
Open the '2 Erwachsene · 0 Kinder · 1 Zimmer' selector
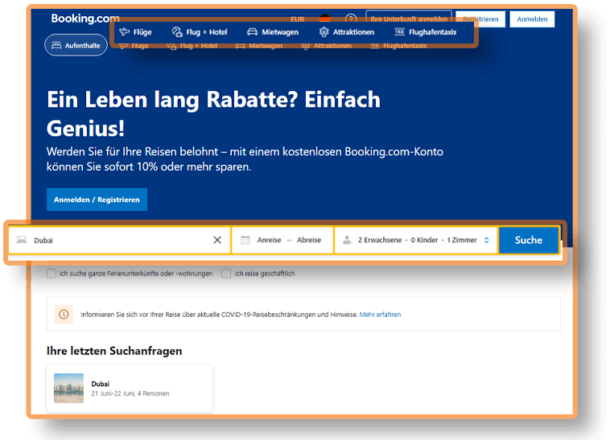point(416,240)
